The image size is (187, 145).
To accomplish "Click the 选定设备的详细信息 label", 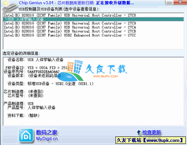I will point(21,53).
